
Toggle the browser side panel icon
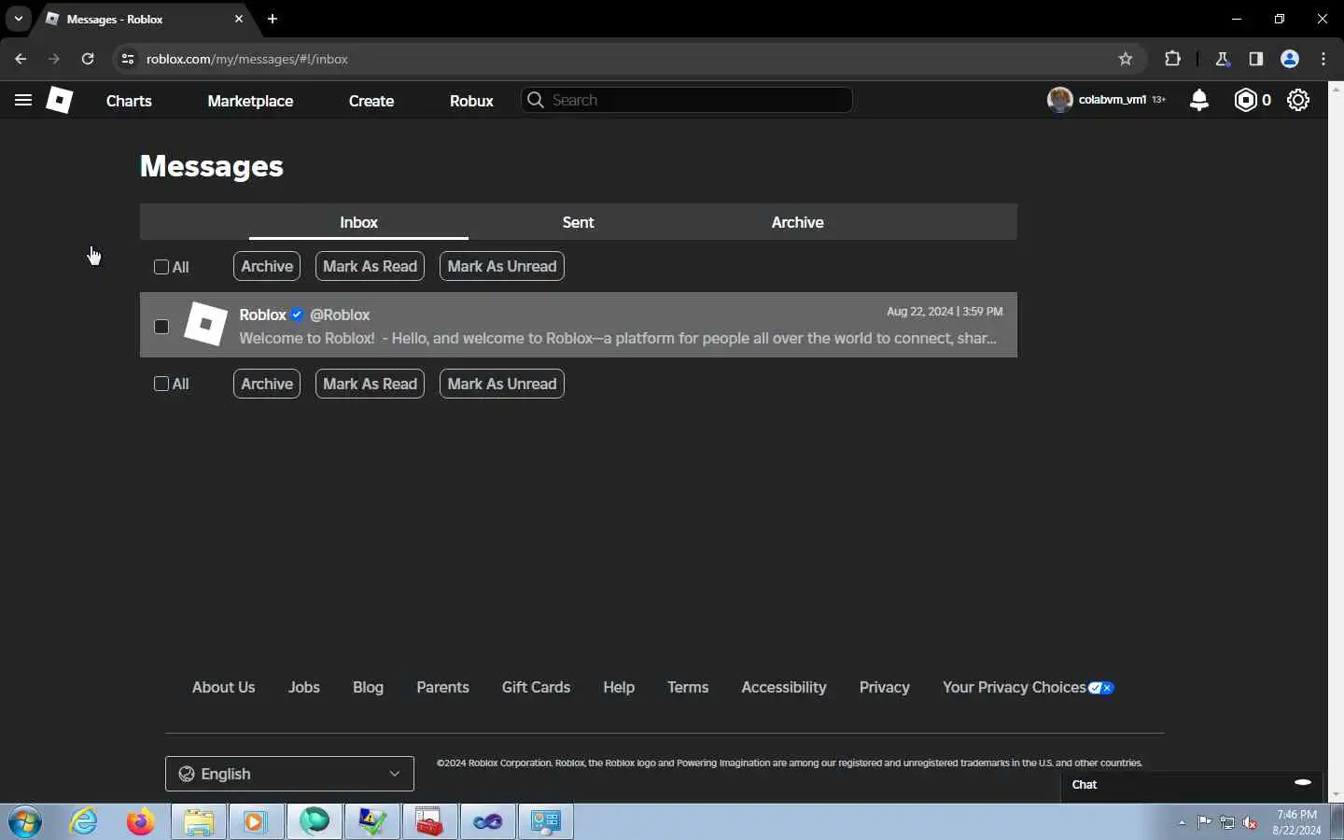pos(1256,59)
